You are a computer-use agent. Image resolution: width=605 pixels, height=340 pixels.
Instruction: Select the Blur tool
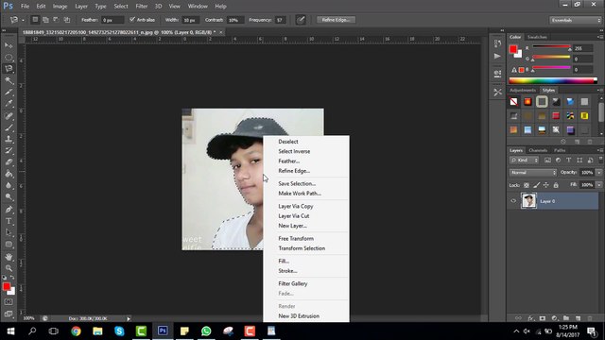click(x=9, y=185)
